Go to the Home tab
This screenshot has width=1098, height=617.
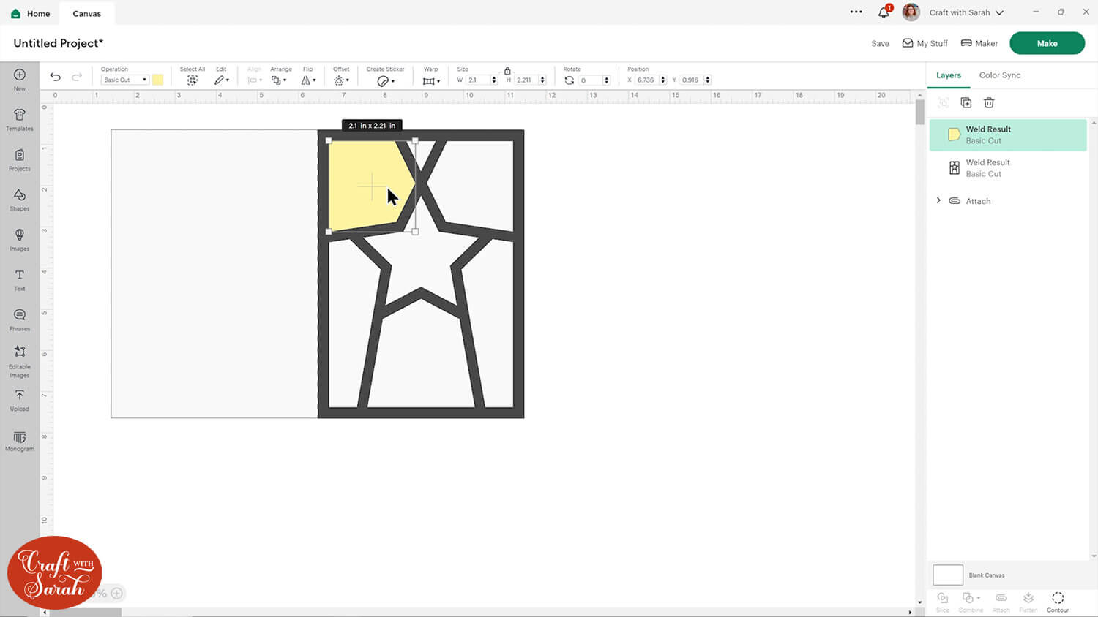31,13
